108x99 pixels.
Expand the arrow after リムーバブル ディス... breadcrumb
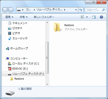65,10
